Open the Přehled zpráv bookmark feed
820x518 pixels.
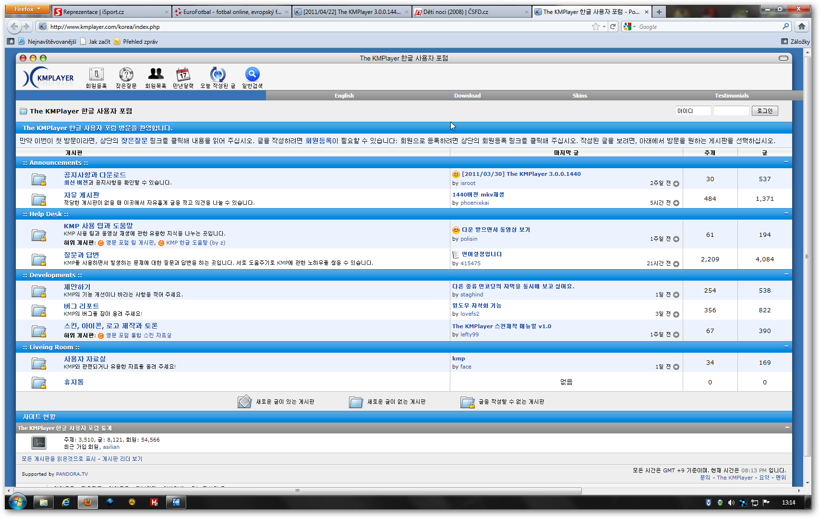click(x=136, y=42)
